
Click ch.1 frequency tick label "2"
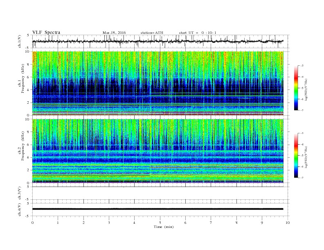[x=29, y=103]
